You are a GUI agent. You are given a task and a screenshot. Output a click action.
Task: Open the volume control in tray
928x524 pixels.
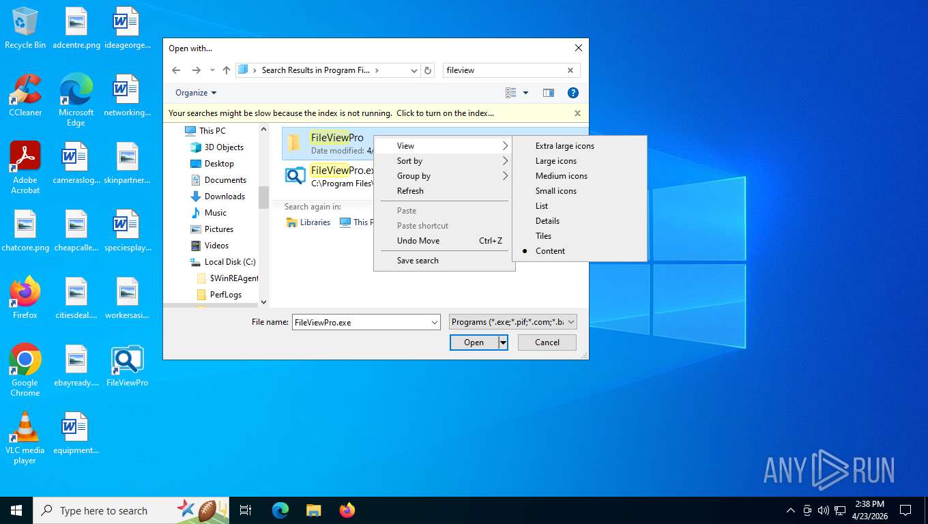(x=823, y=510)
